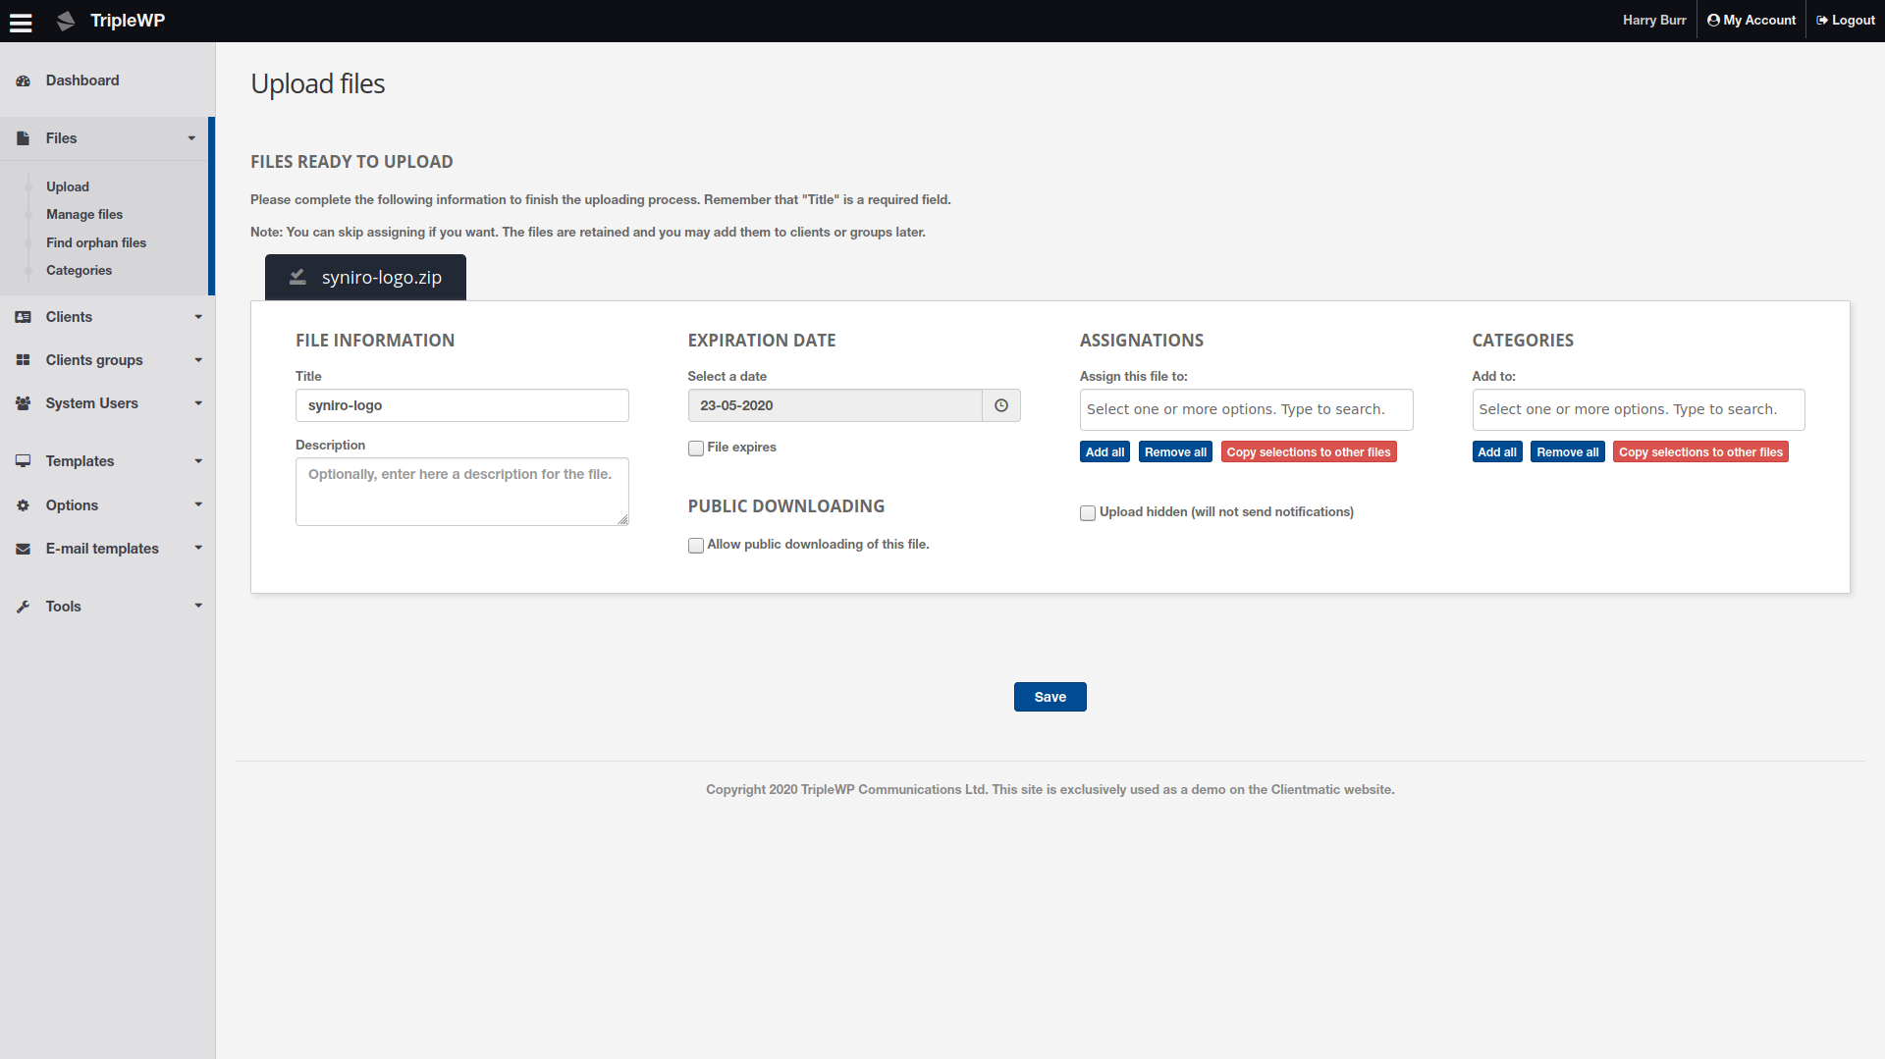Click Remove all under Categories
Viewport: 1885px width, 1059px height.
click(x=1568, y=451)
